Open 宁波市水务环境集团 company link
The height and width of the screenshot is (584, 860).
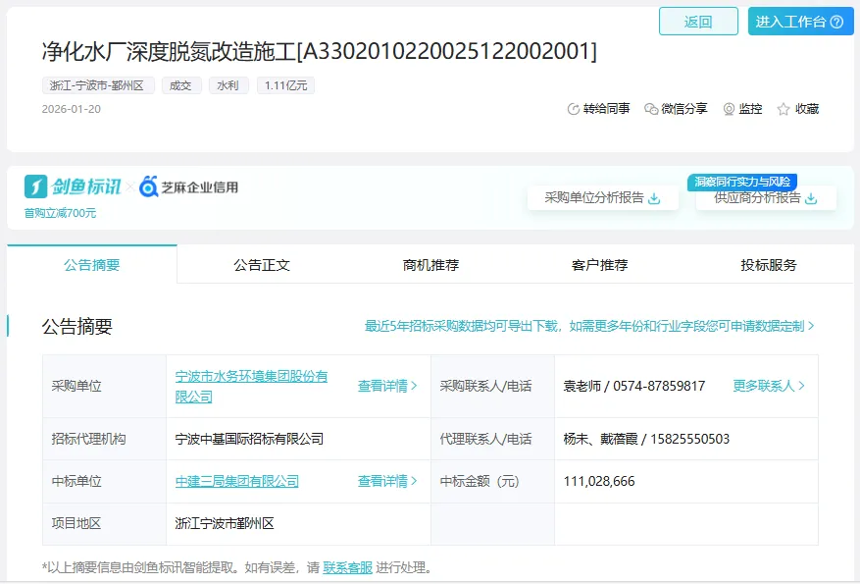[251, 386]
